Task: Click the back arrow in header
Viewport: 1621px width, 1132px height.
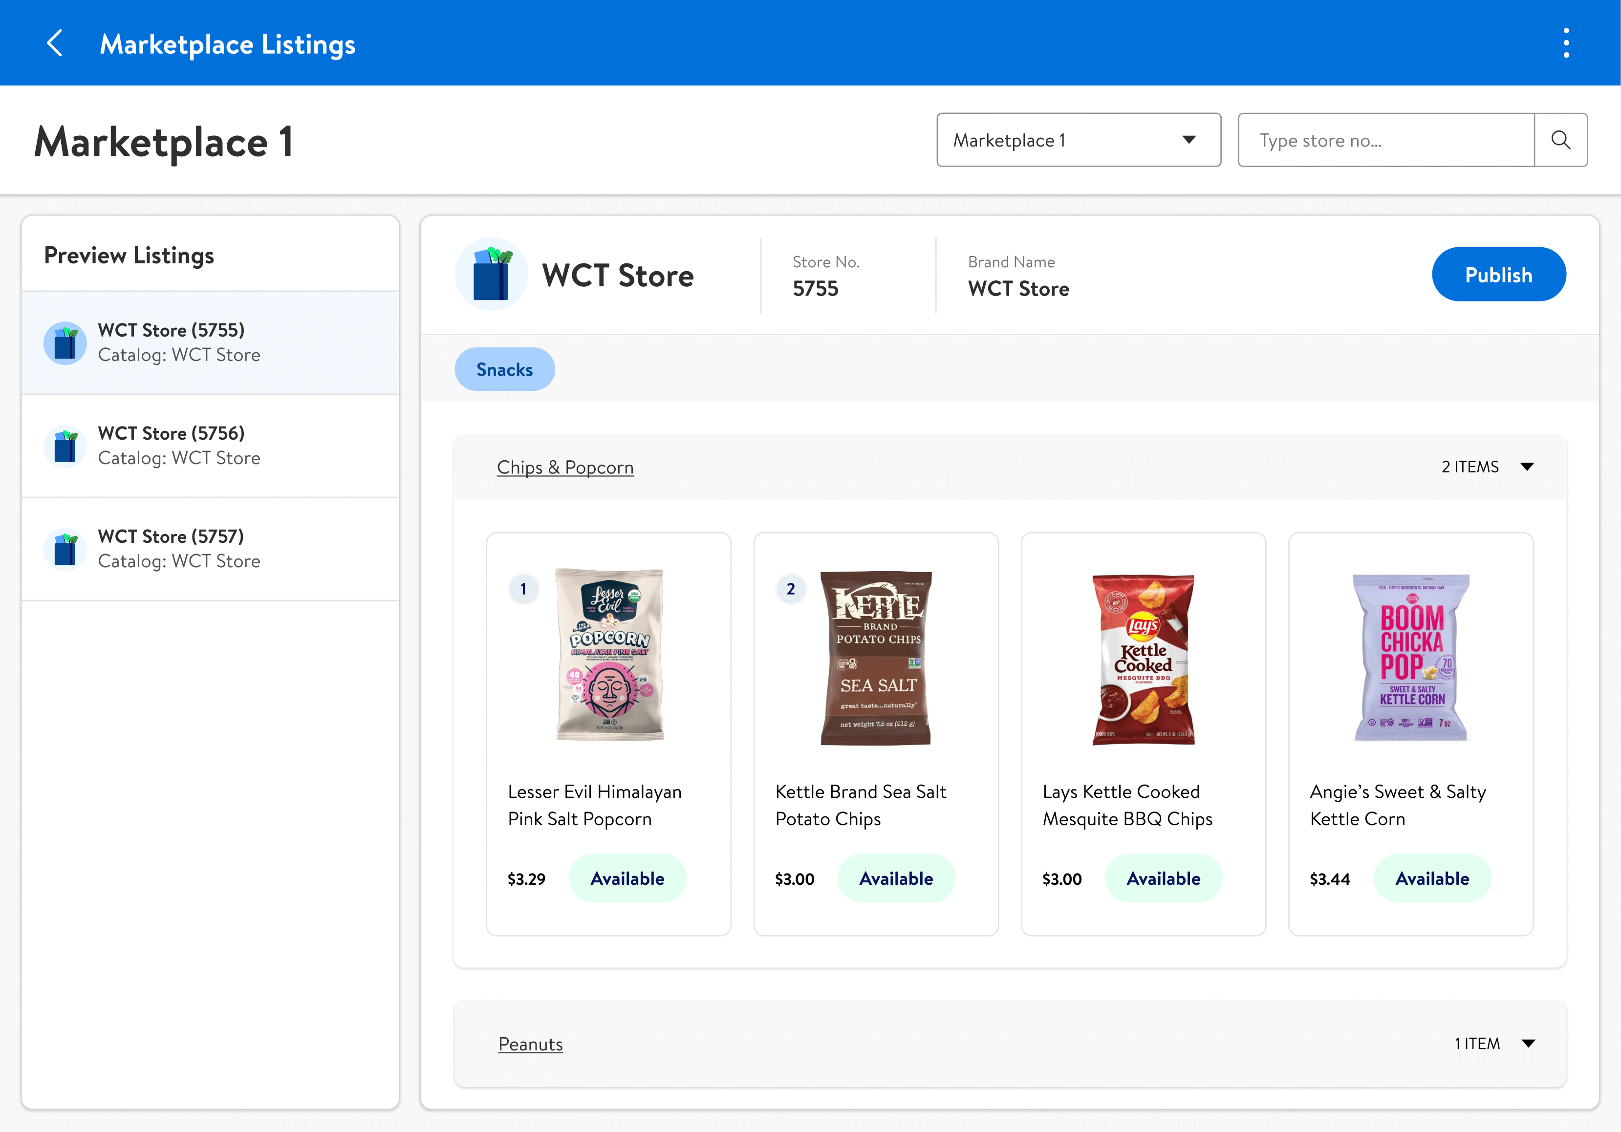Action: pos(55,43)
